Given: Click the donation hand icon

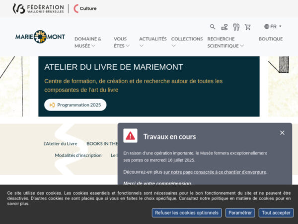Looking at the screenshot, I should click(x=224, y=27).
